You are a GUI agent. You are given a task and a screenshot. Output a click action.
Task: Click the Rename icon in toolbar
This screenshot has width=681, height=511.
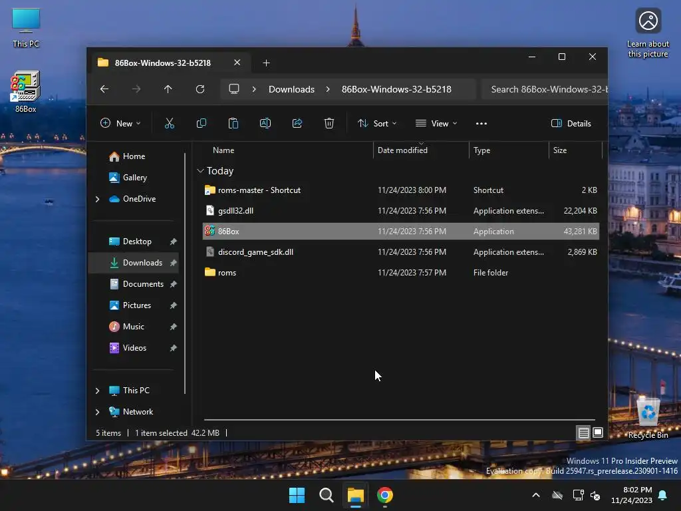pyautogui.click(x=265, y=123)
